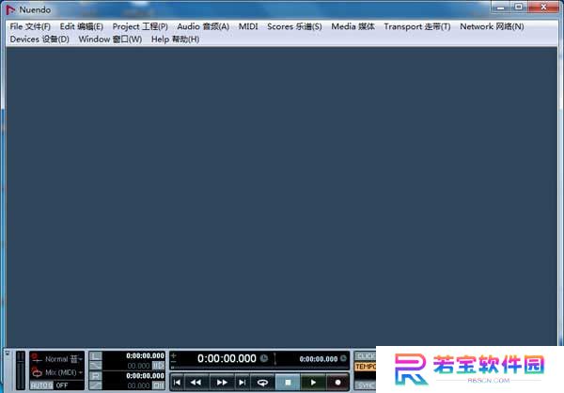Edit the pre-roll 00.000 value
This screenshot has width=564, height=393.
coord(138,366)
